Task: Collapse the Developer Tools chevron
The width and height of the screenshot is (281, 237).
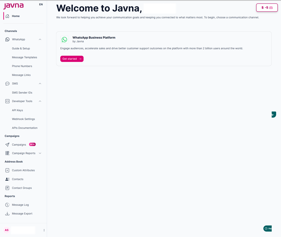Action: pos(40,101)
